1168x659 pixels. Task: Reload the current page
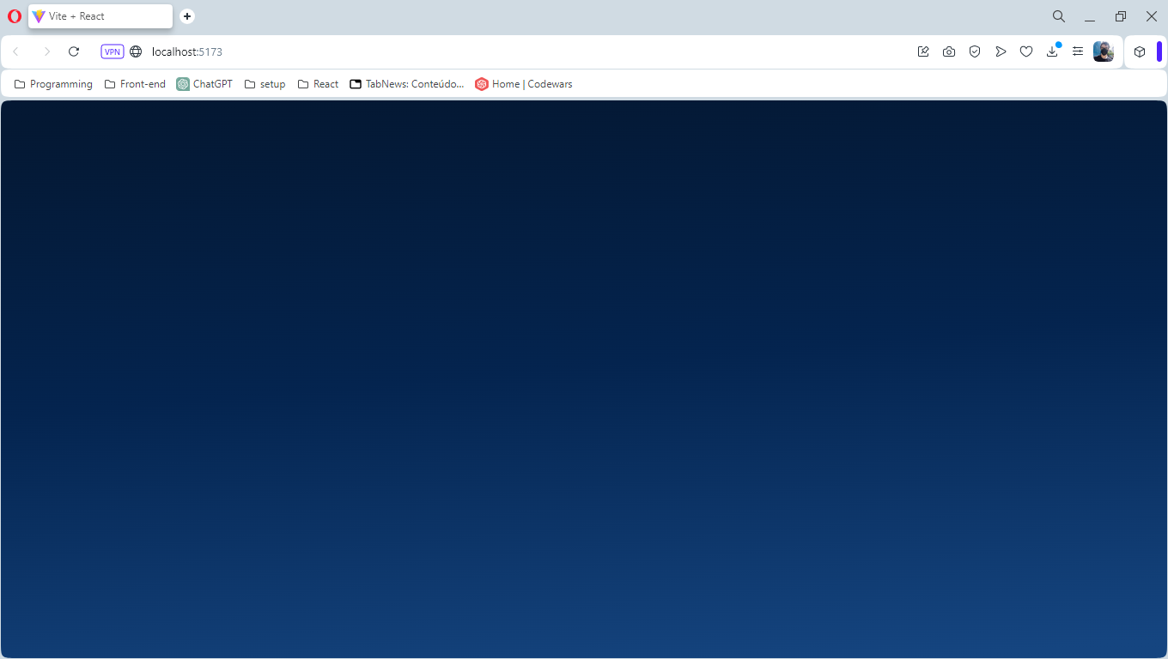pos(74,51)
